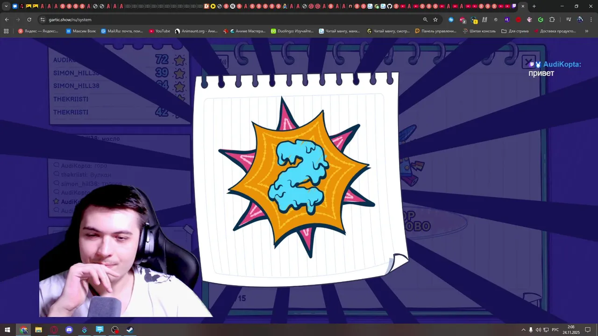This screenshot has height=336, width=598.
Task: Open Discord from the taskbar
Action: pyautogui.click(x=69, y=330)
